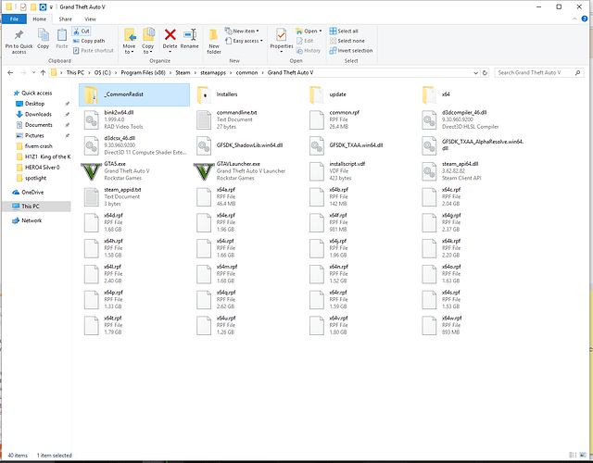The height and width of the screenshot is (463, 593).
Task: Click Program Files (x86) in address path
Action: (143, 72)
